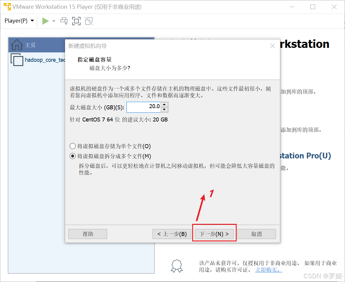Click the VMware logo in title bar
The width and height of the screenshot is (345, 282).
point(7,7)
